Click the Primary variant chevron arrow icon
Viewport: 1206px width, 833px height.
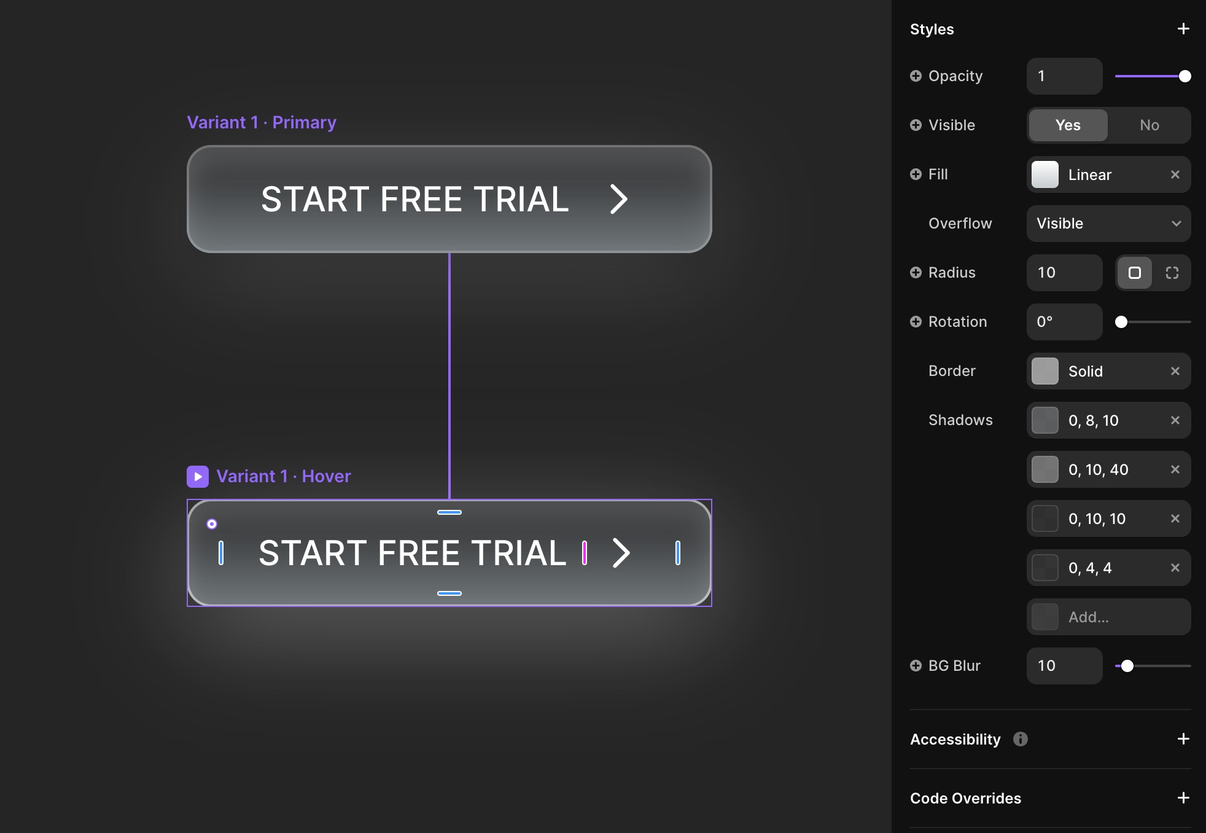619,199
